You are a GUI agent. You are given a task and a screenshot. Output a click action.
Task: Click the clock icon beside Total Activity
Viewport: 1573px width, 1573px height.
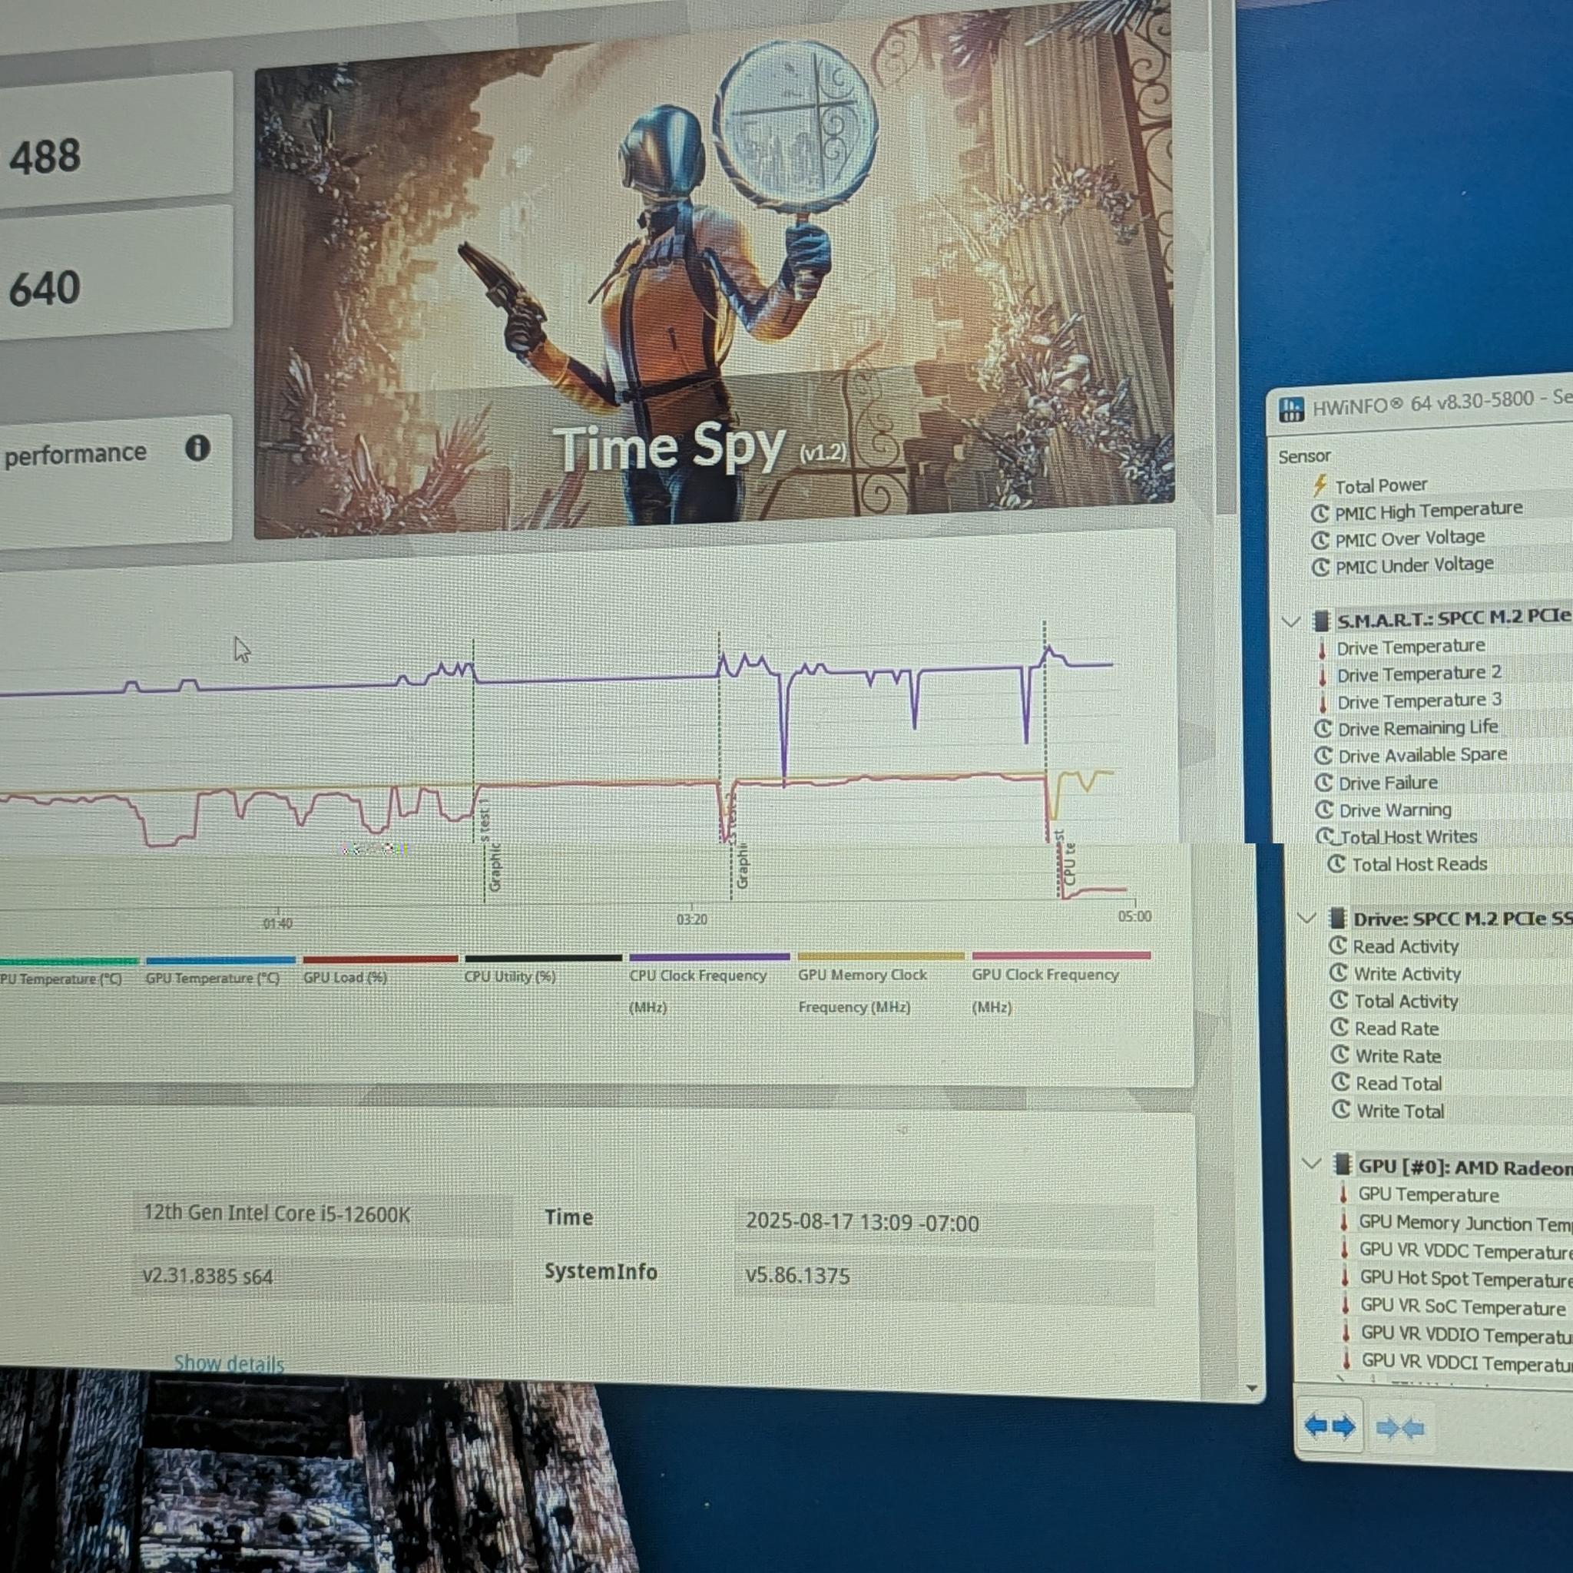tap(1340, 1000)
